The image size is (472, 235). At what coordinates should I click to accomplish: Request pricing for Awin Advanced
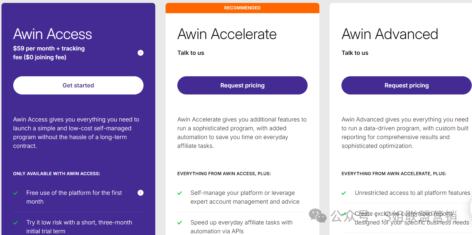tap(406, 85)
